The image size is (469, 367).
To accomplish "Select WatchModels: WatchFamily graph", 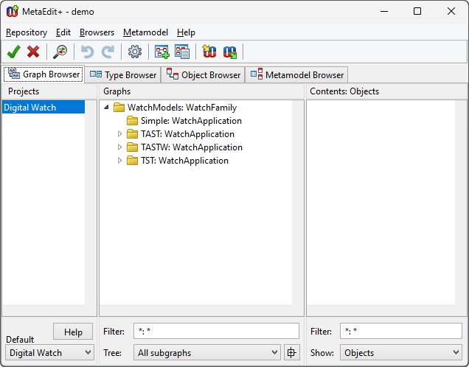I will pyautogui.click(x=182, y=108).
